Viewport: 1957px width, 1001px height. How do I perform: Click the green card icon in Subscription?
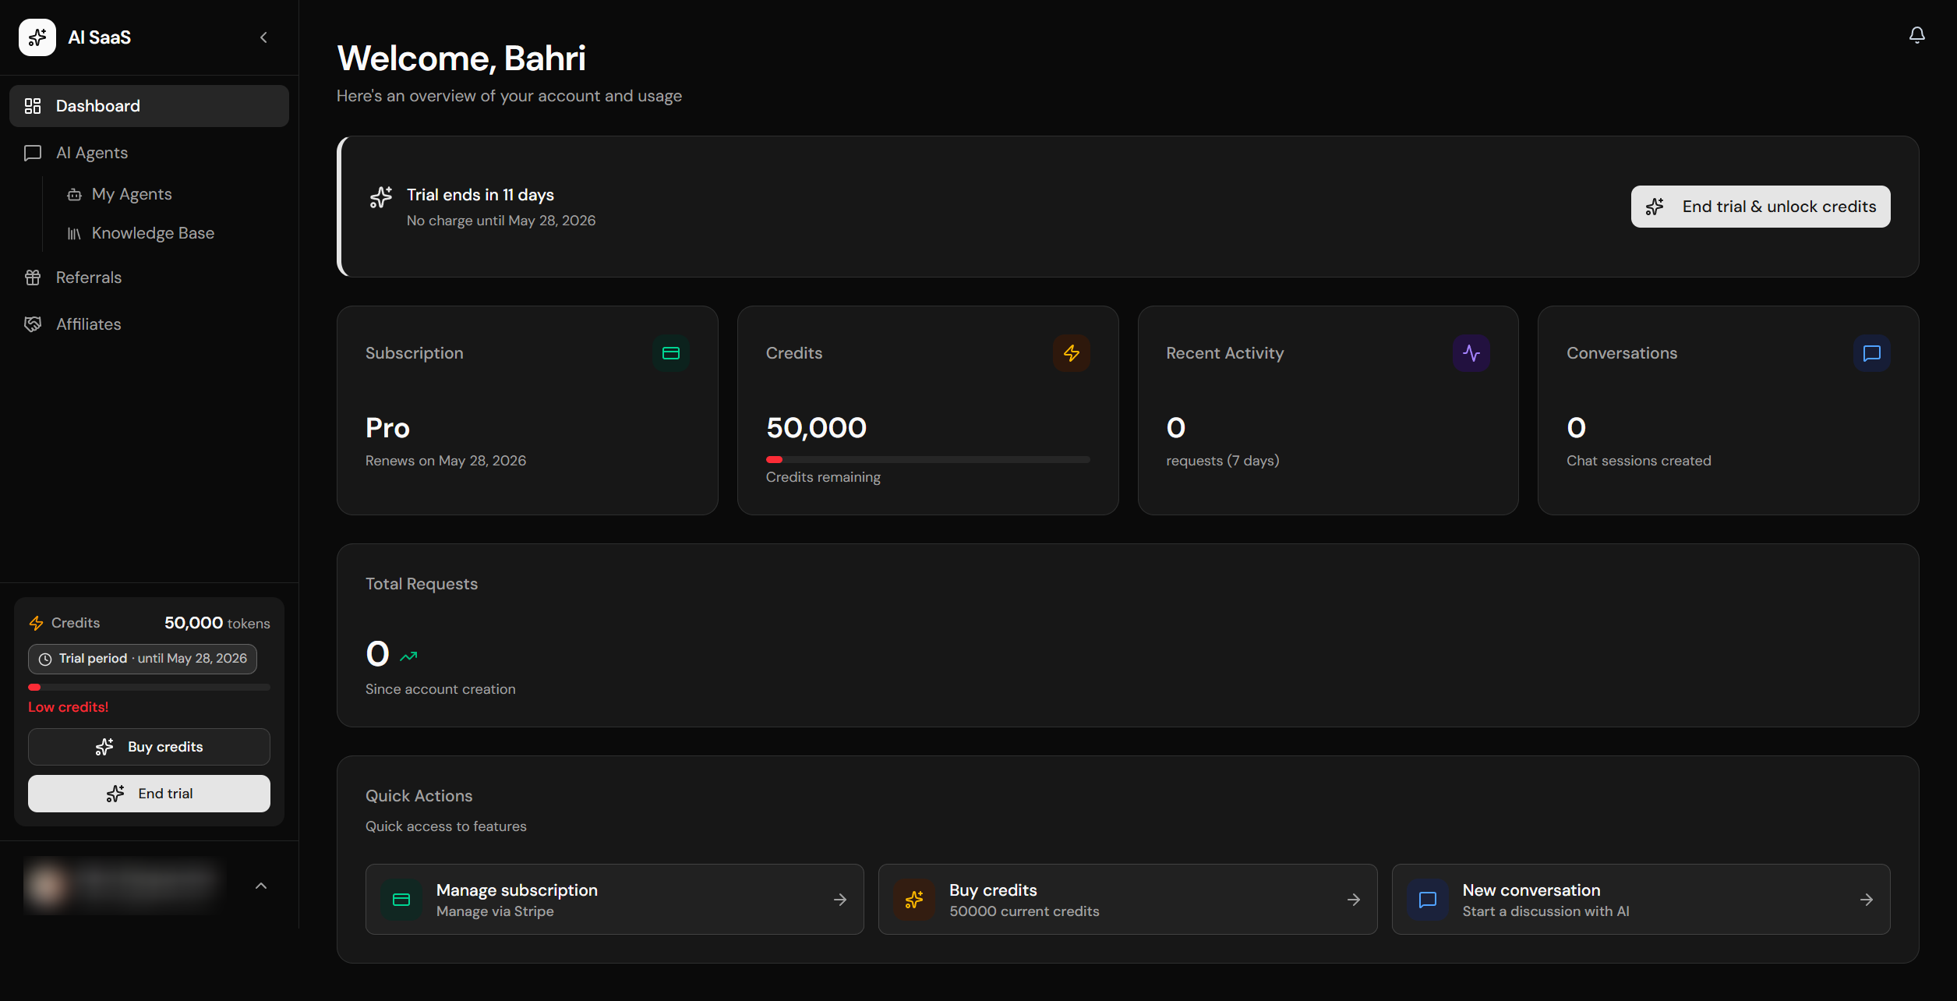point(671,353)
